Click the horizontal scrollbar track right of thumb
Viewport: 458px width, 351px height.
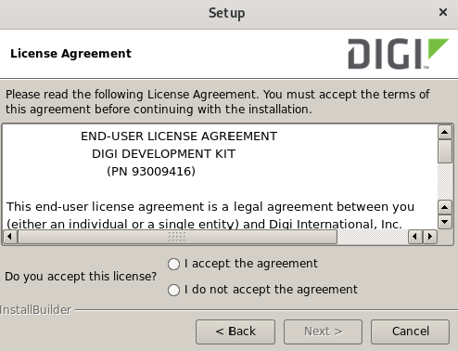[373, 237]
